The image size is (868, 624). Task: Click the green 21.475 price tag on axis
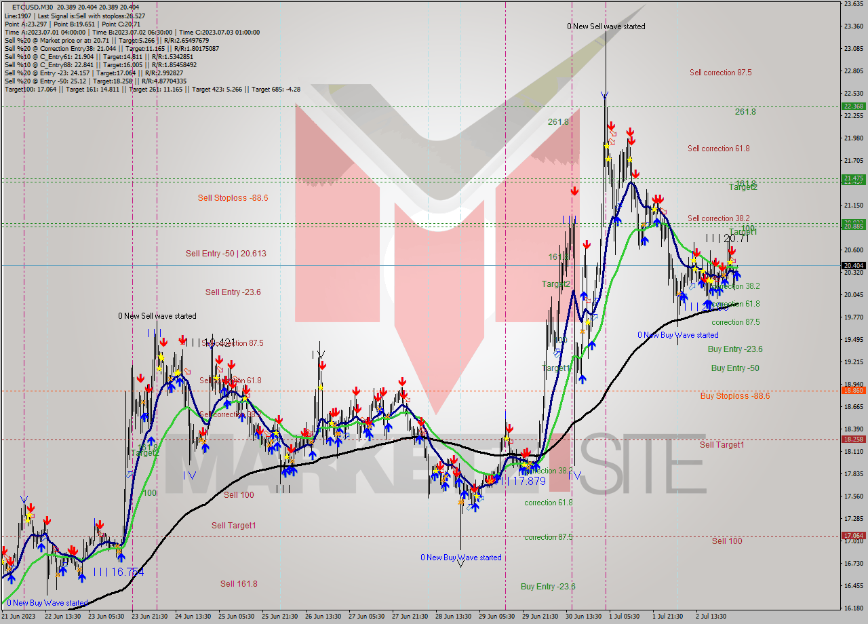[853, 178]
